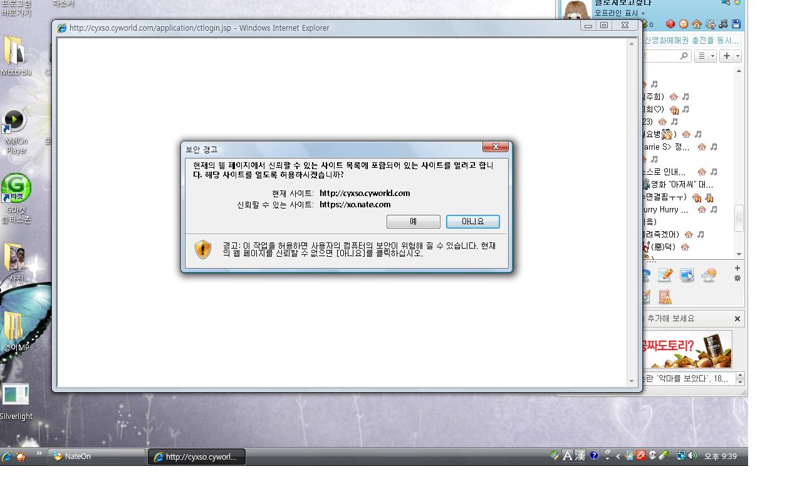Close the 추가해 보세요 banner
Viewport: 802px width, 501px height.
(x=737, y=319)
